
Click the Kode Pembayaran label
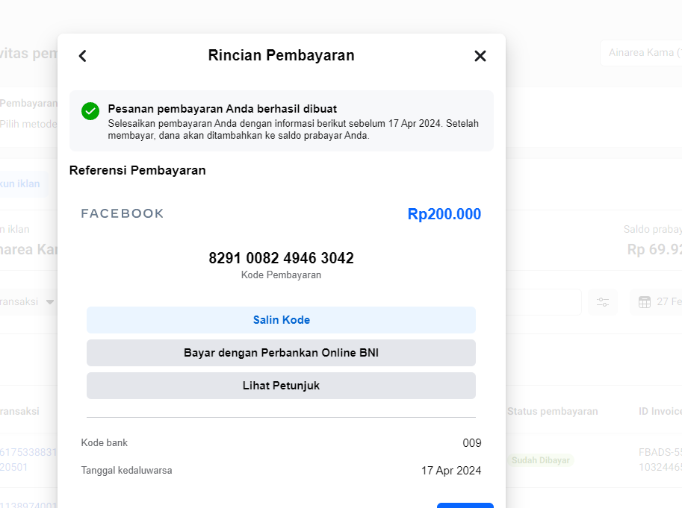pyautogui.click(x=281, y=275)
